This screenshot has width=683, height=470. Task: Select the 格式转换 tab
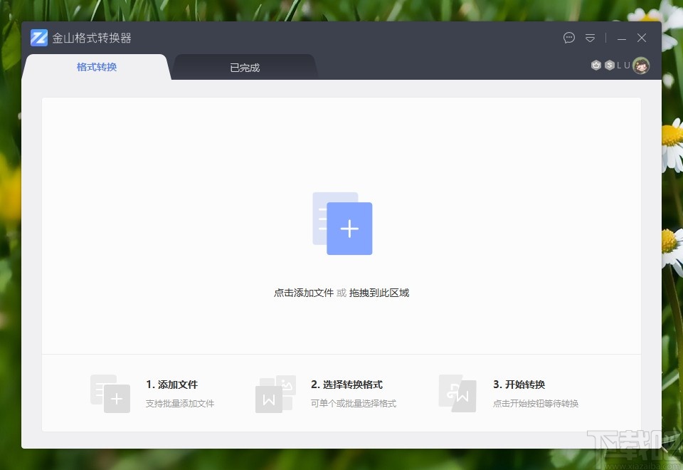pyautogui.click(x=97, y=67)
